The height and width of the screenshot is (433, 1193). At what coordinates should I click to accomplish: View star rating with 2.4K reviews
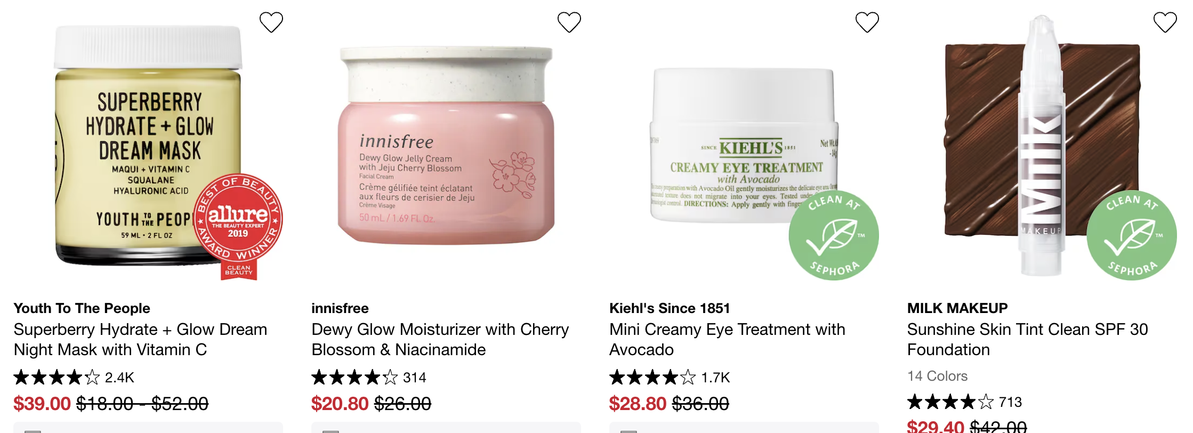pyautogui.click(x=74, y=378)
